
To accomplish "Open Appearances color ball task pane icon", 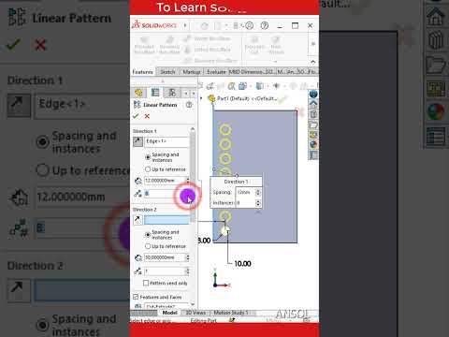I will coord(313,144).
